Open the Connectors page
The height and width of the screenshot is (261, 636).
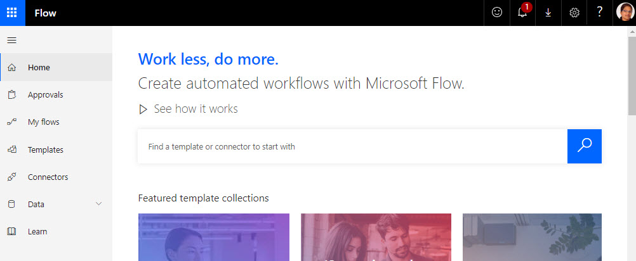tap(56, 177)
